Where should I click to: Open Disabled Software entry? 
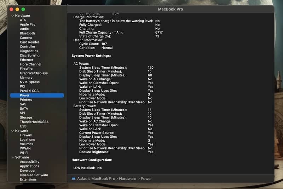pyautogui.click(x=34, y=175)
